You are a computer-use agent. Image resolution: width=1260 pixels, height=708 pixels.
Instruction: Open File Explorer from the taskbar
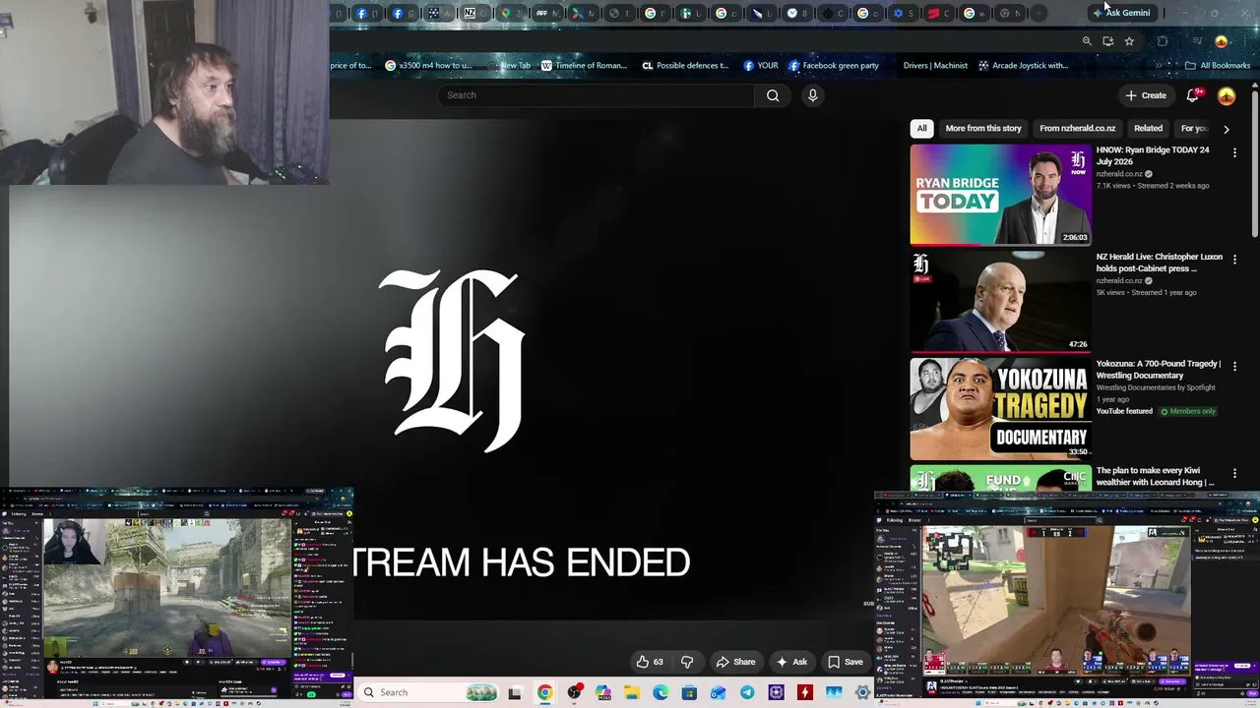pos(631,692)
